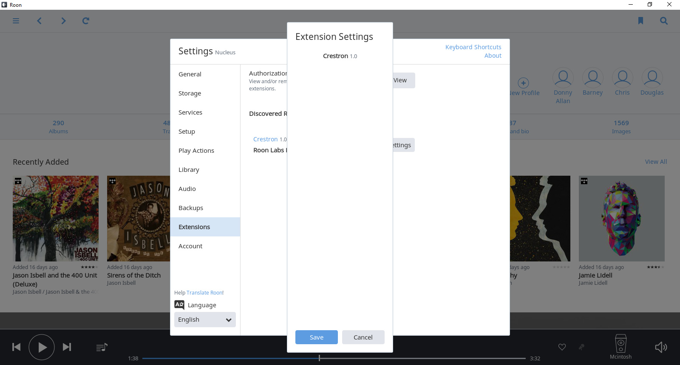Select the Chris profile
Image resolution: width=680 pixels, height=365 pixels.
[x=622, y=82]
